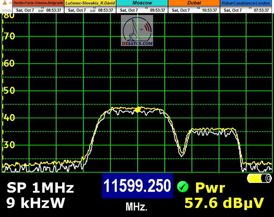The image size is (274, 217).
Task: Open the Dubai time zone tab
Action: click(194, 3)
